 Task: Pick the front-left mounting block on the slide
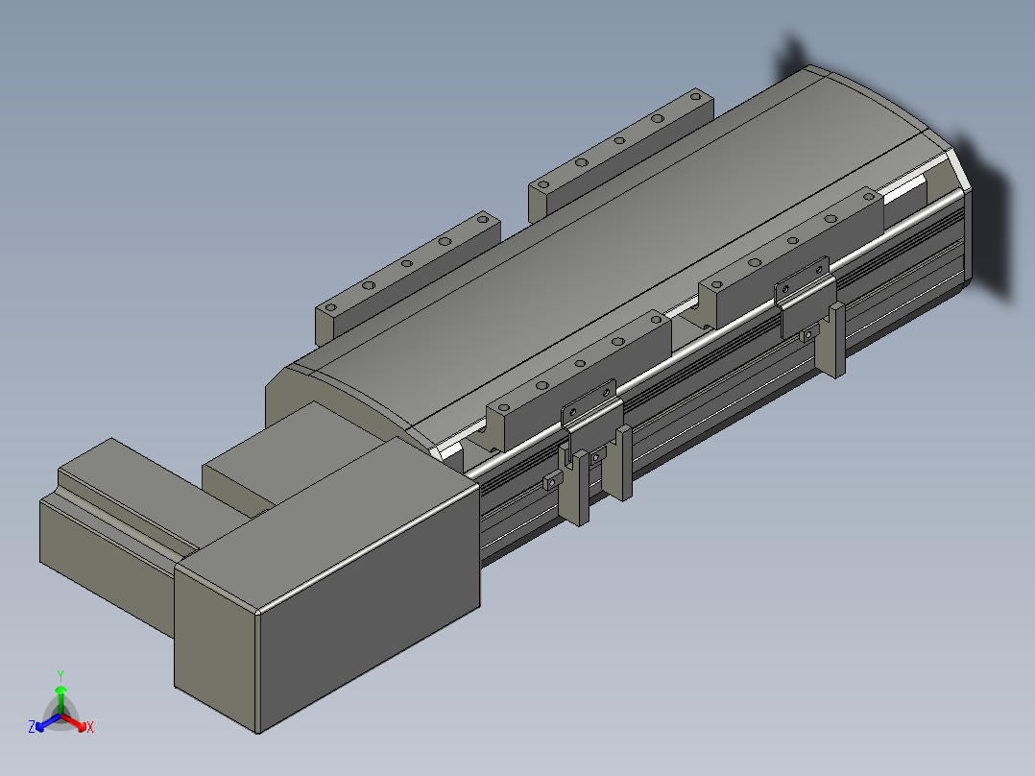pos(580,379)
